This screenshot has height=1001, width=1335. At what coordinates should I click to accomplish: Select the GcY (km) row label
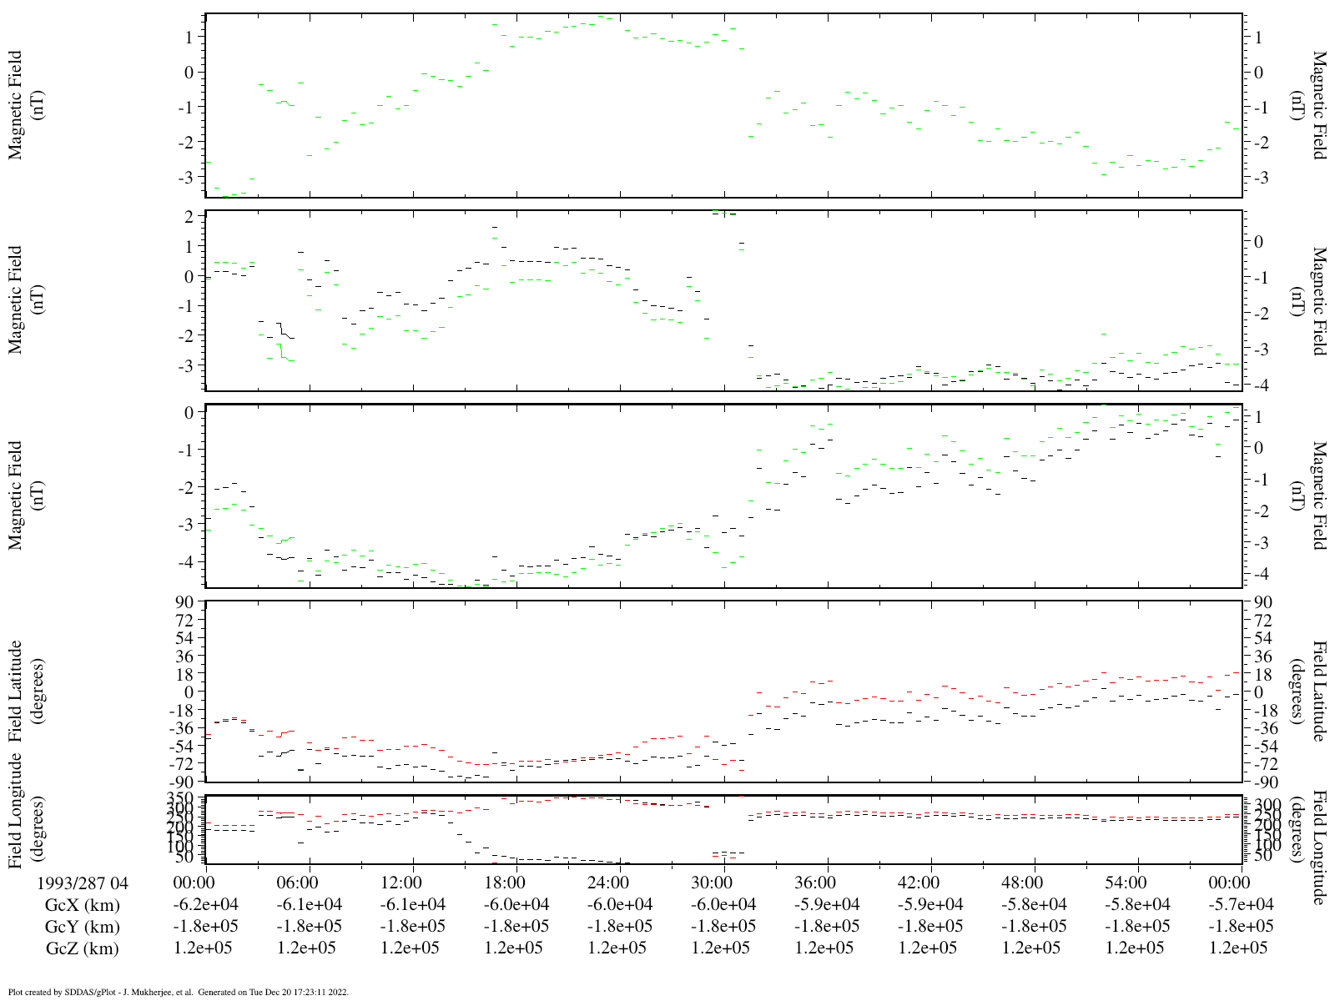(83, 927)
